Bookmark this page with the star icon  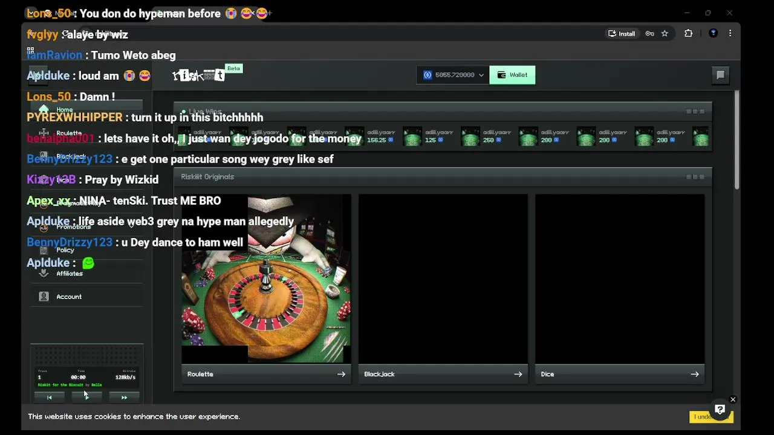[665, 34]
